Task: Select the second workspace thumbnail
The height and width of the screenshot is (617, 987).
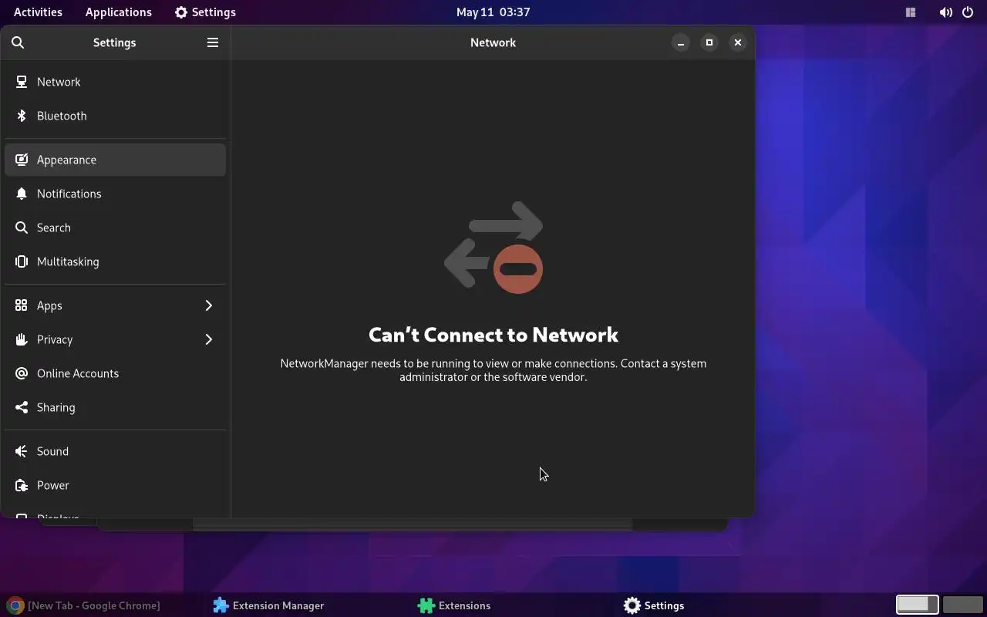Action: (962, 605)
